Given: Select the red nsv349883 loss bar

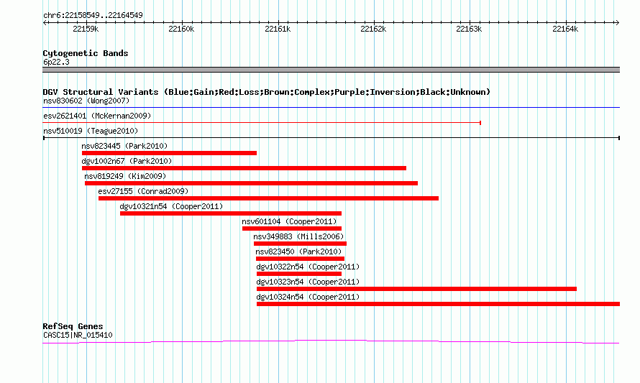Looking at the screenshot, I should pos(300,244).
